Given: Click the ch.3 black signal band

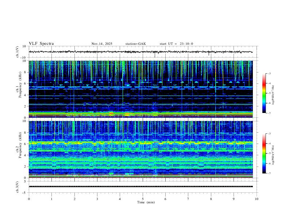Looking at the screenshot, I should click(x=140, y=187).
